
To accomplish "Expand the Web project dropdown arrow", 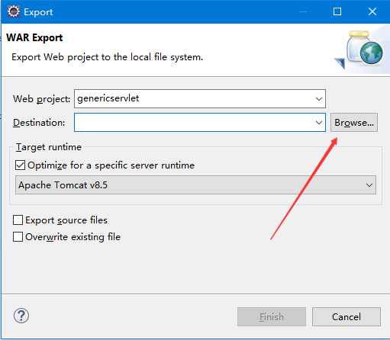I will pyautogui.click(x=319, y=99).
